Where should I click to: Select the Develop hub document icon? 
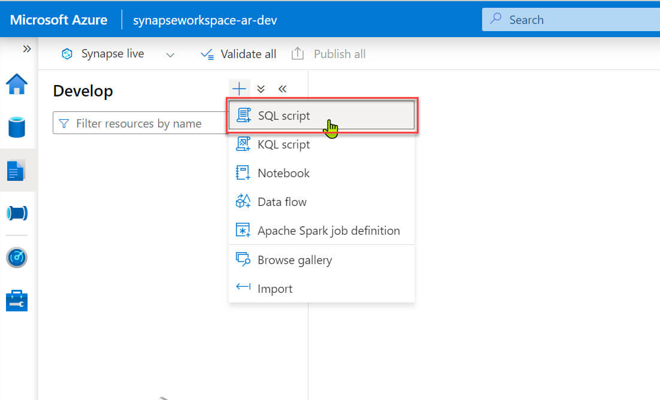click(x=17, y=171)
